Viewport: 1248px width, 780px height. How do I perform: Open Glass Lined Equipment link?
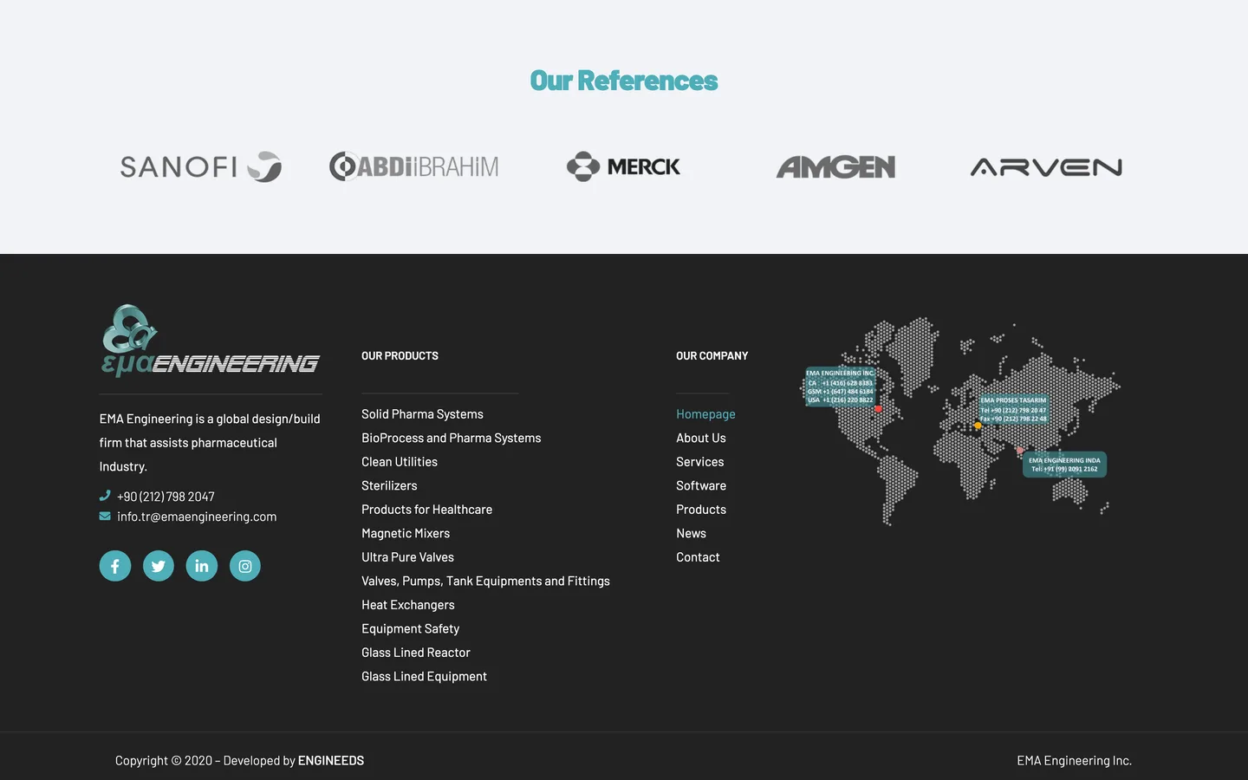click(424, 677)
